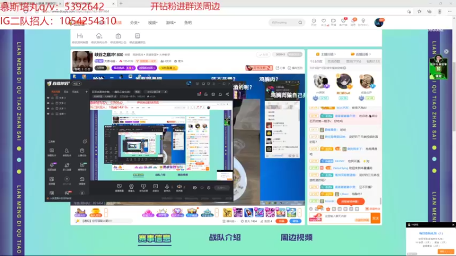This screenshot has height=256, width=456.
Task: Open the follow heart icon
Action: [x=324, y=21]
